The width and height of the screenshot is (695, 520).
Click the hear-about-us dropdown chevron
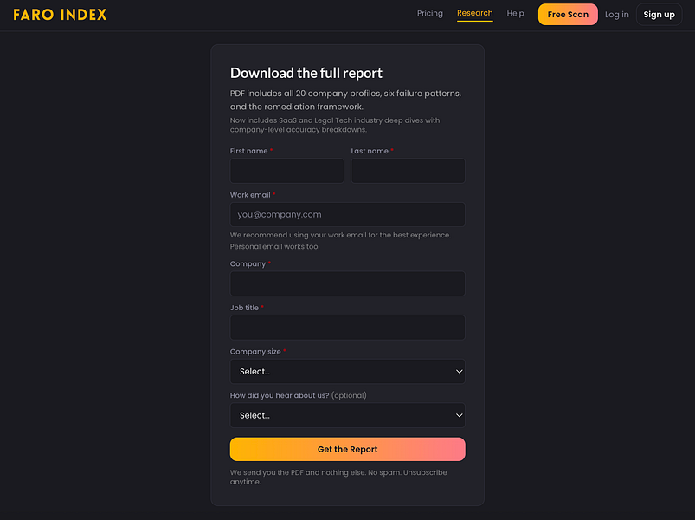(460, 415)
